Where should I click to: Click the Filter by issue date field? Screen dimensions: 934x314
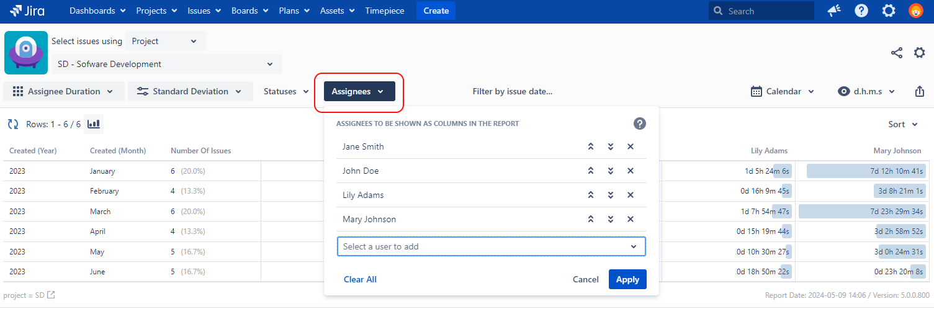[x=512, y=91]
